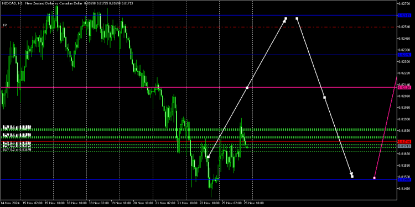Click the lowest gray BUY 0.2 order label
Image resolution: width=415 pixels, height=207 pixels.
coord(17,150)
